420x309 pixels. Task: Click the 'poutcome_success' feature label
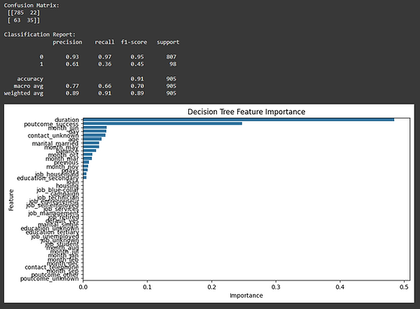click(51, 124)
